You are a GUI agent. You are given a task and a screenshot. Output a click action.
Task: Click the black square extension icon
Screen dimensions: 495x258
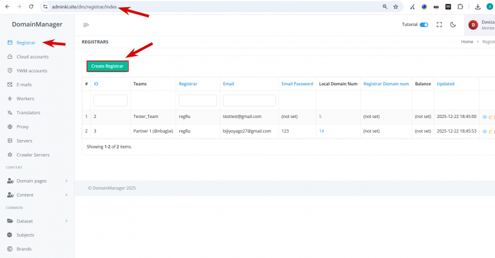[x=448, y=6]
